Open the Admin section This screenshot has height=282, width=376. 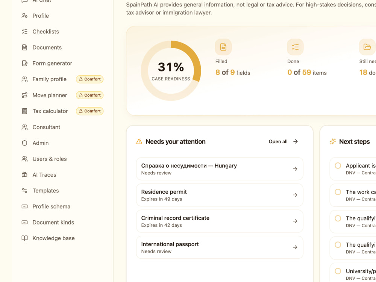[41, 143]
